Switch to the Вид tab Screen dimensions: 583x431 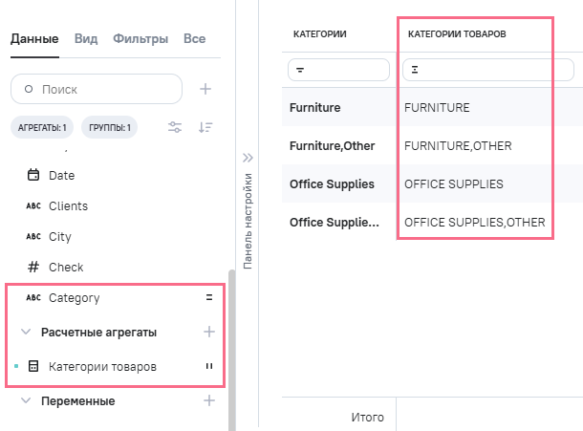85,39
